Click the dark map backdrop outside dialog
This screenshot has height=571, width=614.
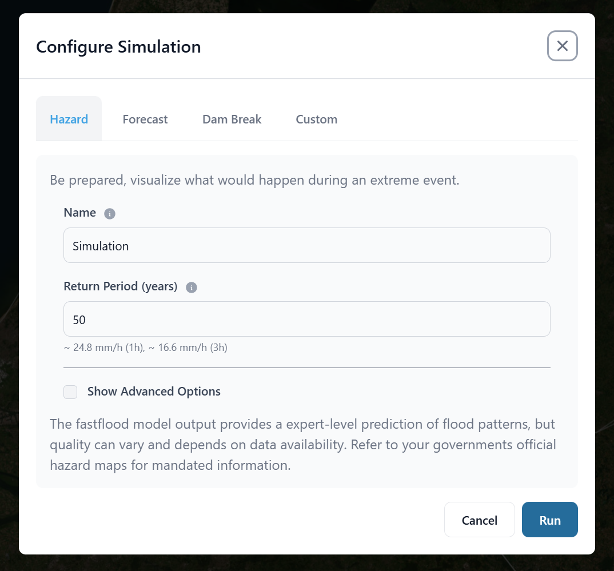pyautogui.click(x=8, y=286)
